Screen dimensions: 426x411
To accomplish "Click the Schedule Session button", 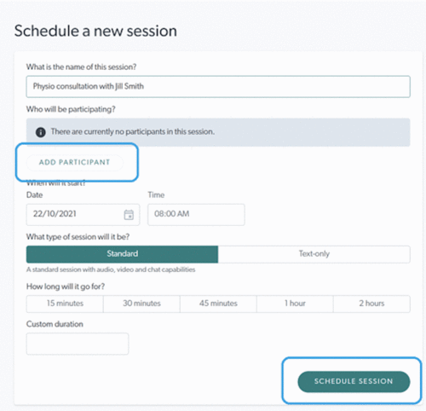I will (x=354, y=381).
